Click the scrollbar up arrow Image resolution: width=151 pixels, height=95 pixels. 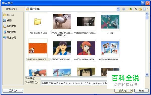click(147, 14)
